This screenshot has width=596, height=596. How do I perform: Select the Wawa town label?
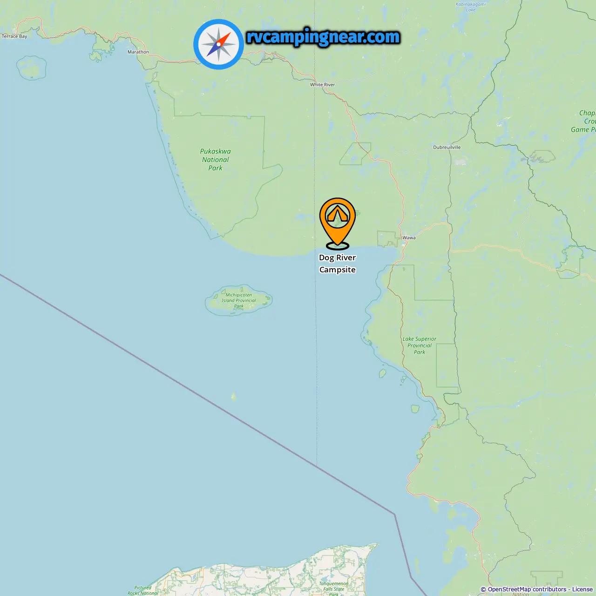pyautogui.click(x=409, y=237)
